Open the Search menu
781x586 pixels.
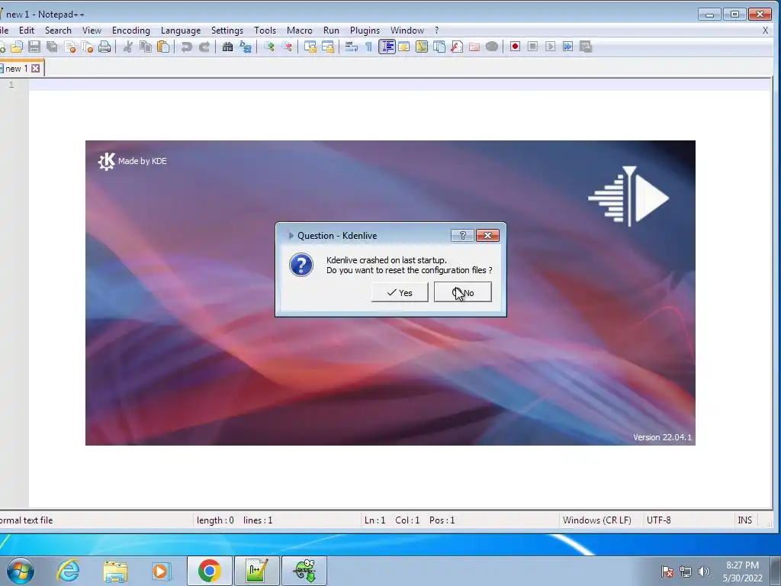click(58, 31)
